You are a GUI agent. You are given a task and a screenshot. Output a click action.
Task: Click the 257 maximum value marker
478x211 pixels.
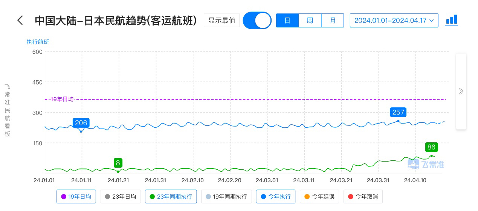(x=398, y=112)
